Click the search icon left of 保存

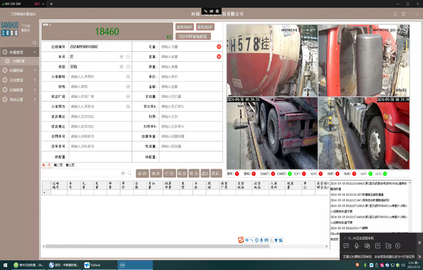(129, 174)
